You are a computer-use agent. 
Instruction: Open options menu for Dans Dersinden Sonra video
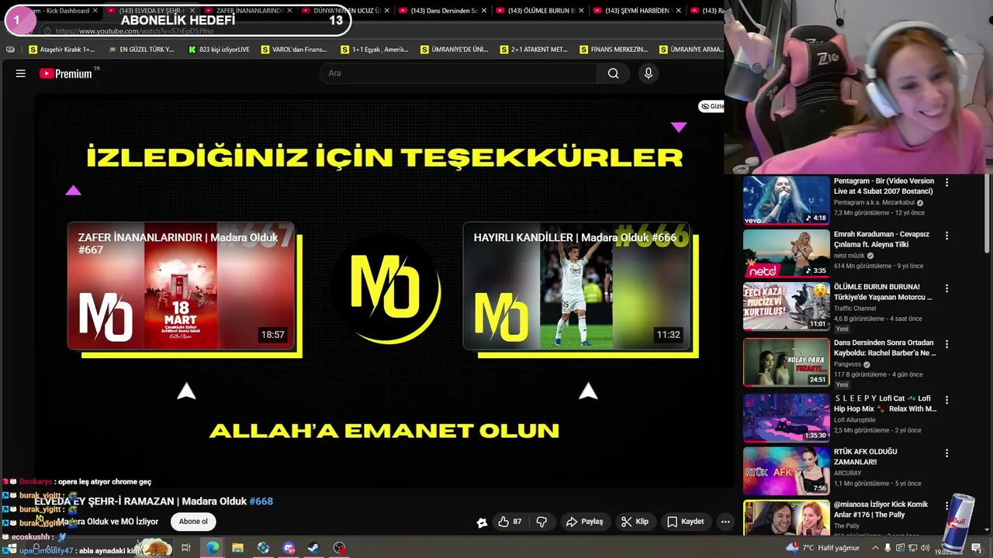point(946,344)
